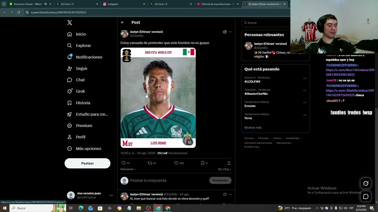
Task: Go back with the arrow beside Post
Action: (123, 22)
